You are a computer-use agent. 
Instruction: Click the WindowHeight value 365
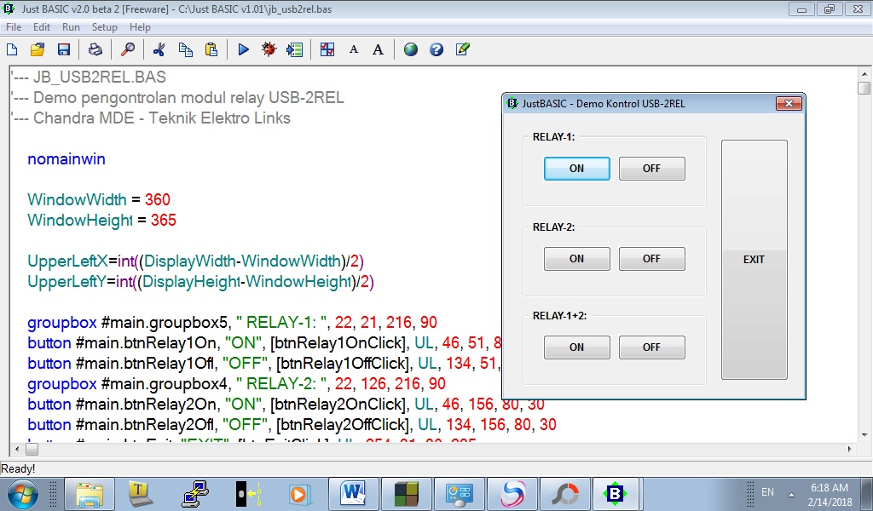click(x=163, y=221)
